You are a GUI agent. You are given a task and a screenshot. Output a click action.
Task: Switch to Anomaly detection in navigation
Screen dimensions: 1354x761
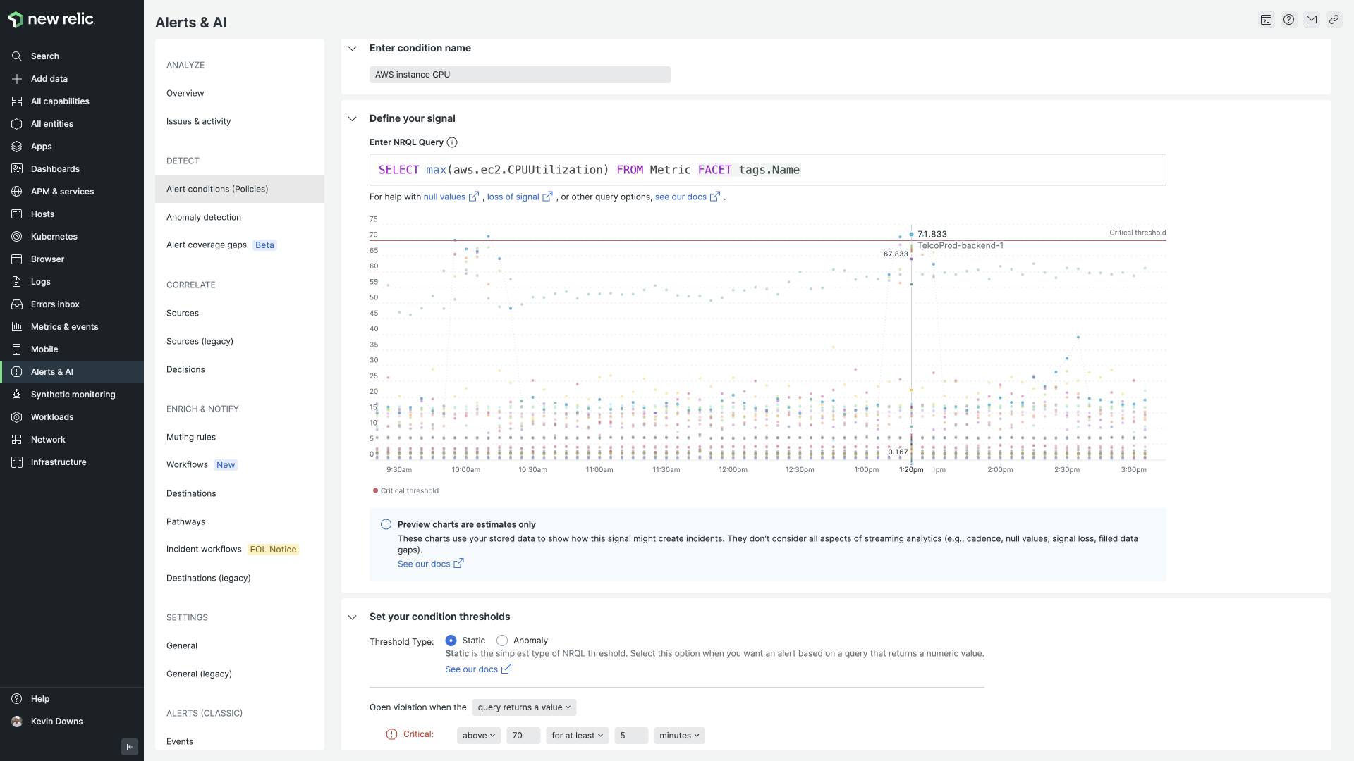click(x=203, y=217)
